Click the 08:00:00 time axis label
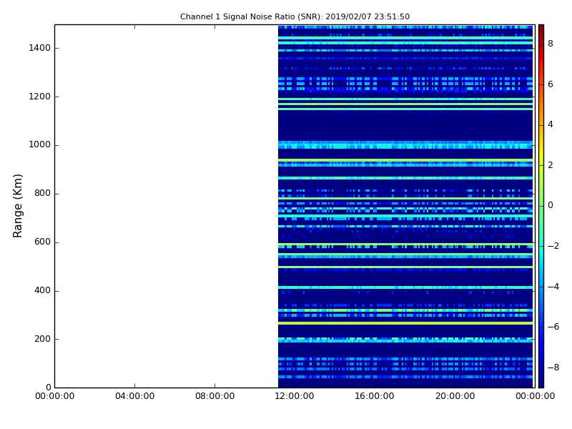Viewport: 572px width, 429px height. coord(214,396)
